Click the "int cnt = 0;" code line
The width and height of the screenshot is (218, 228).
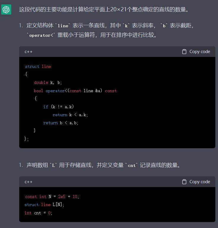[38, 213]
